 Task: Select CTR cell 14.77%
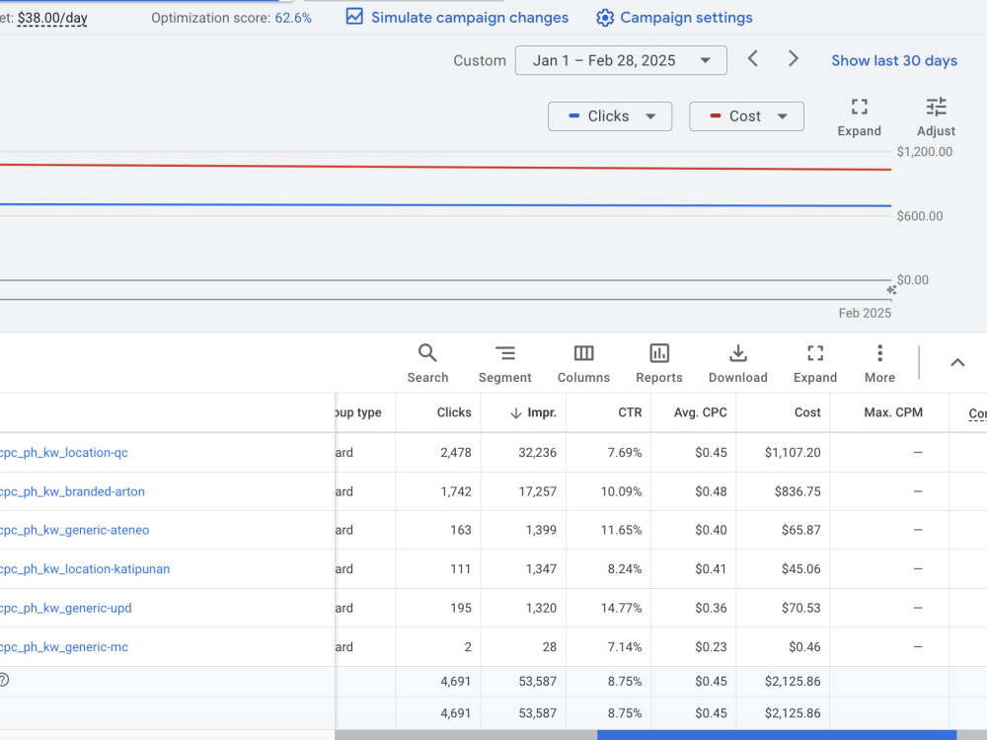pyautogui.click(x=621, y=608)
